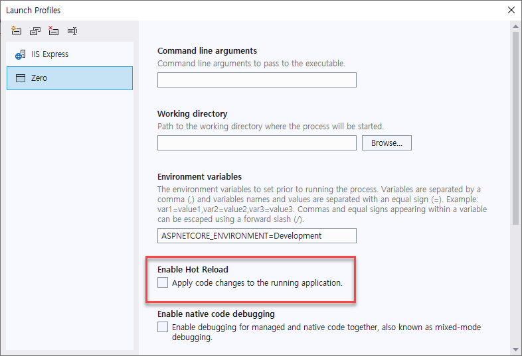
Task: Close the Launch Profiles dialog
Action: coord(510,10)
